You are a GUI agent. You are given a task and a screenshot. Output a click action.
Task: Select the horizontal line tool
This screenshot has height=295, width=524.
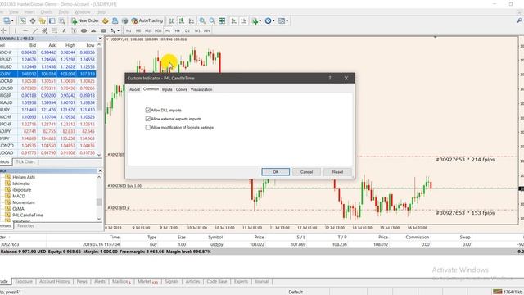(25, 30)
